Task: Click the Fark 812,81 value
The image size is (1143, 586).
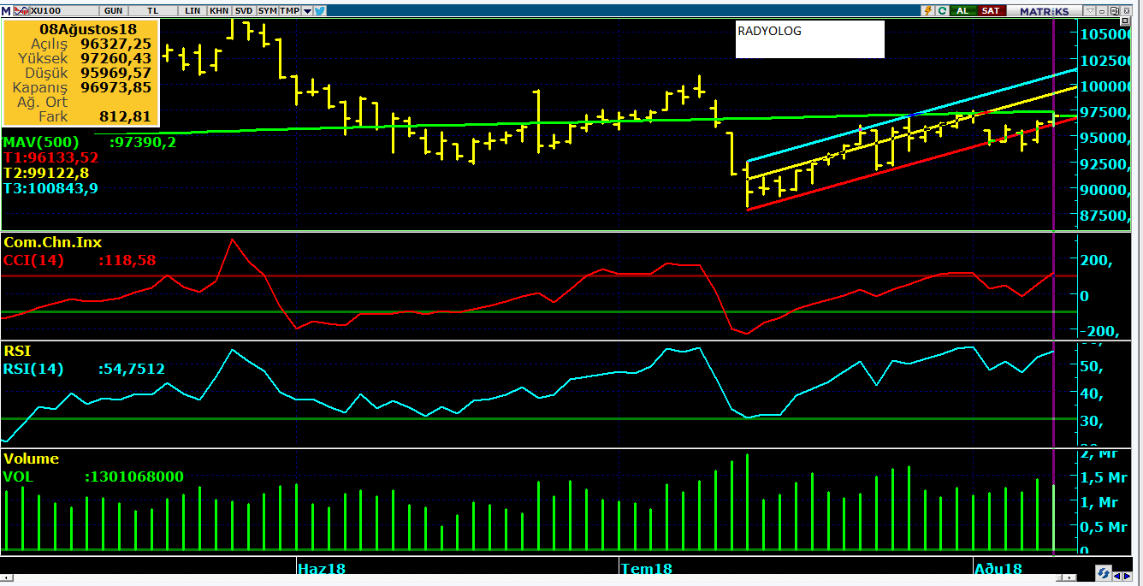Action: pos(127,116)
